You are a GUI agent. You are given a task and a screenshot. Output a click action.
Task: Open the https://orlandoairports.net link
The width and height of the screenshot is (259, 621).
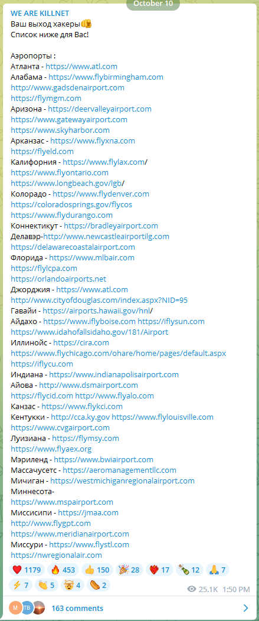[58, 279]
